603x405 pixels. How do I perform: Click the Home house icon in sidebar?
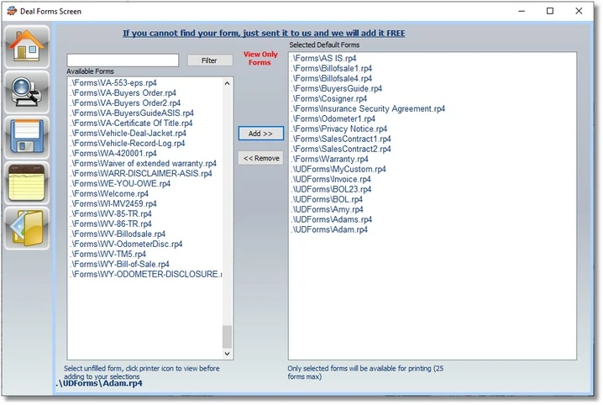pyautogui.click(x=27, y=47)
